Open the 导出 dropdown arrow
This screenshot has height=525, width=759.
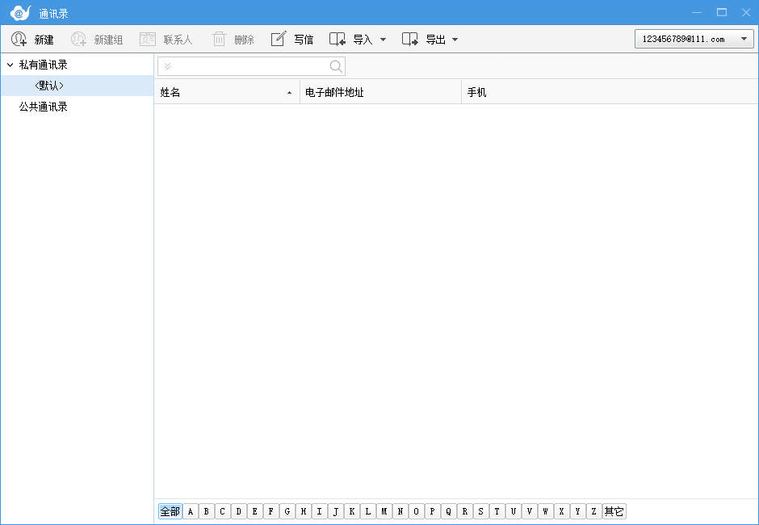click(x=455, y=40)
